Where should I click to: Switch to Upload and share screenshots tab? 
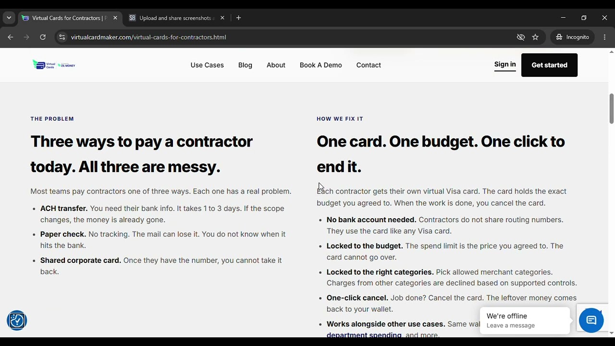point(175,18)
